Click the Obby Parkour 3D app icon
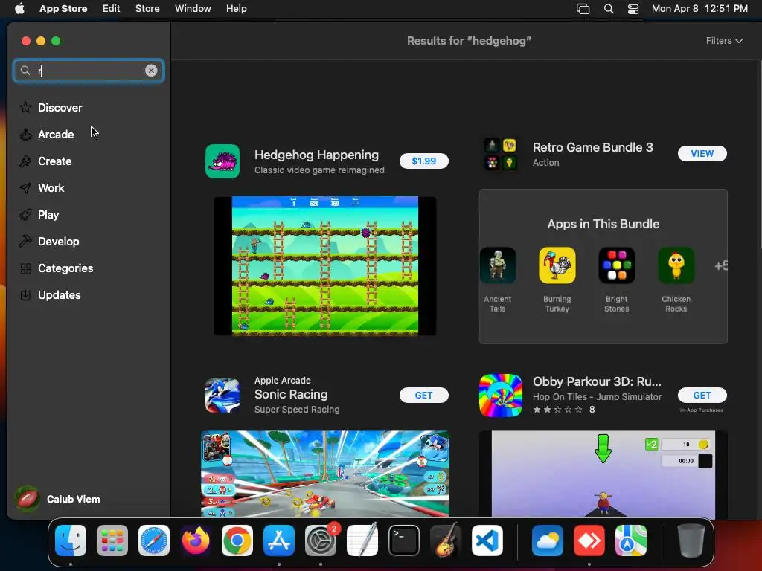762x571 pixels. point(501,396)
